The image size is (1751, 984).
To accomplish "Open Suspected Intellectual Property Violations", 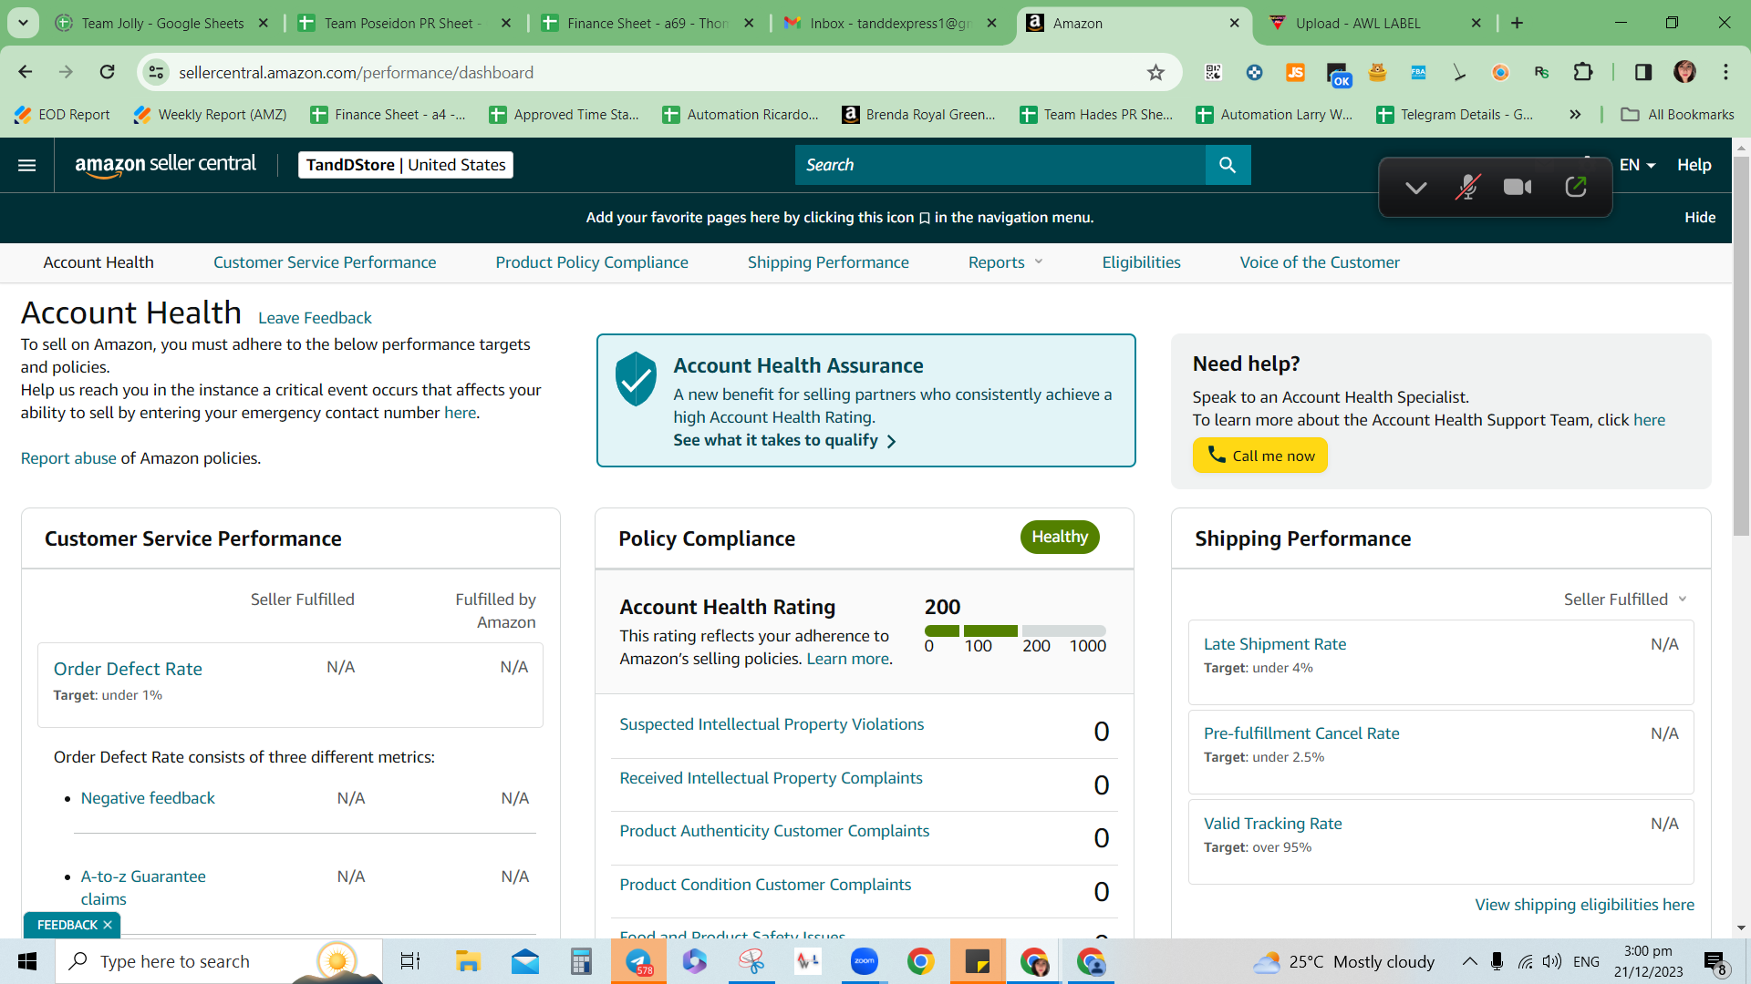I will coord(772,724).
